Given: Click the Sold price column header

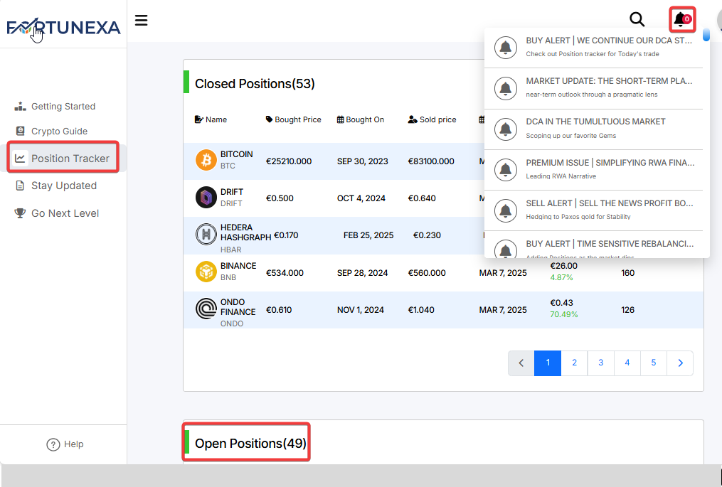Looking at the screenshot, I should [432, 119].
